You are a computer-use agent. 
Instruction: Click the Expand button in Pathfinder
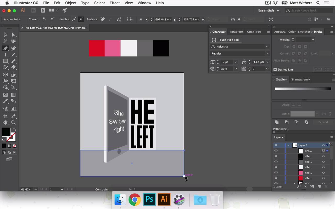323,122
